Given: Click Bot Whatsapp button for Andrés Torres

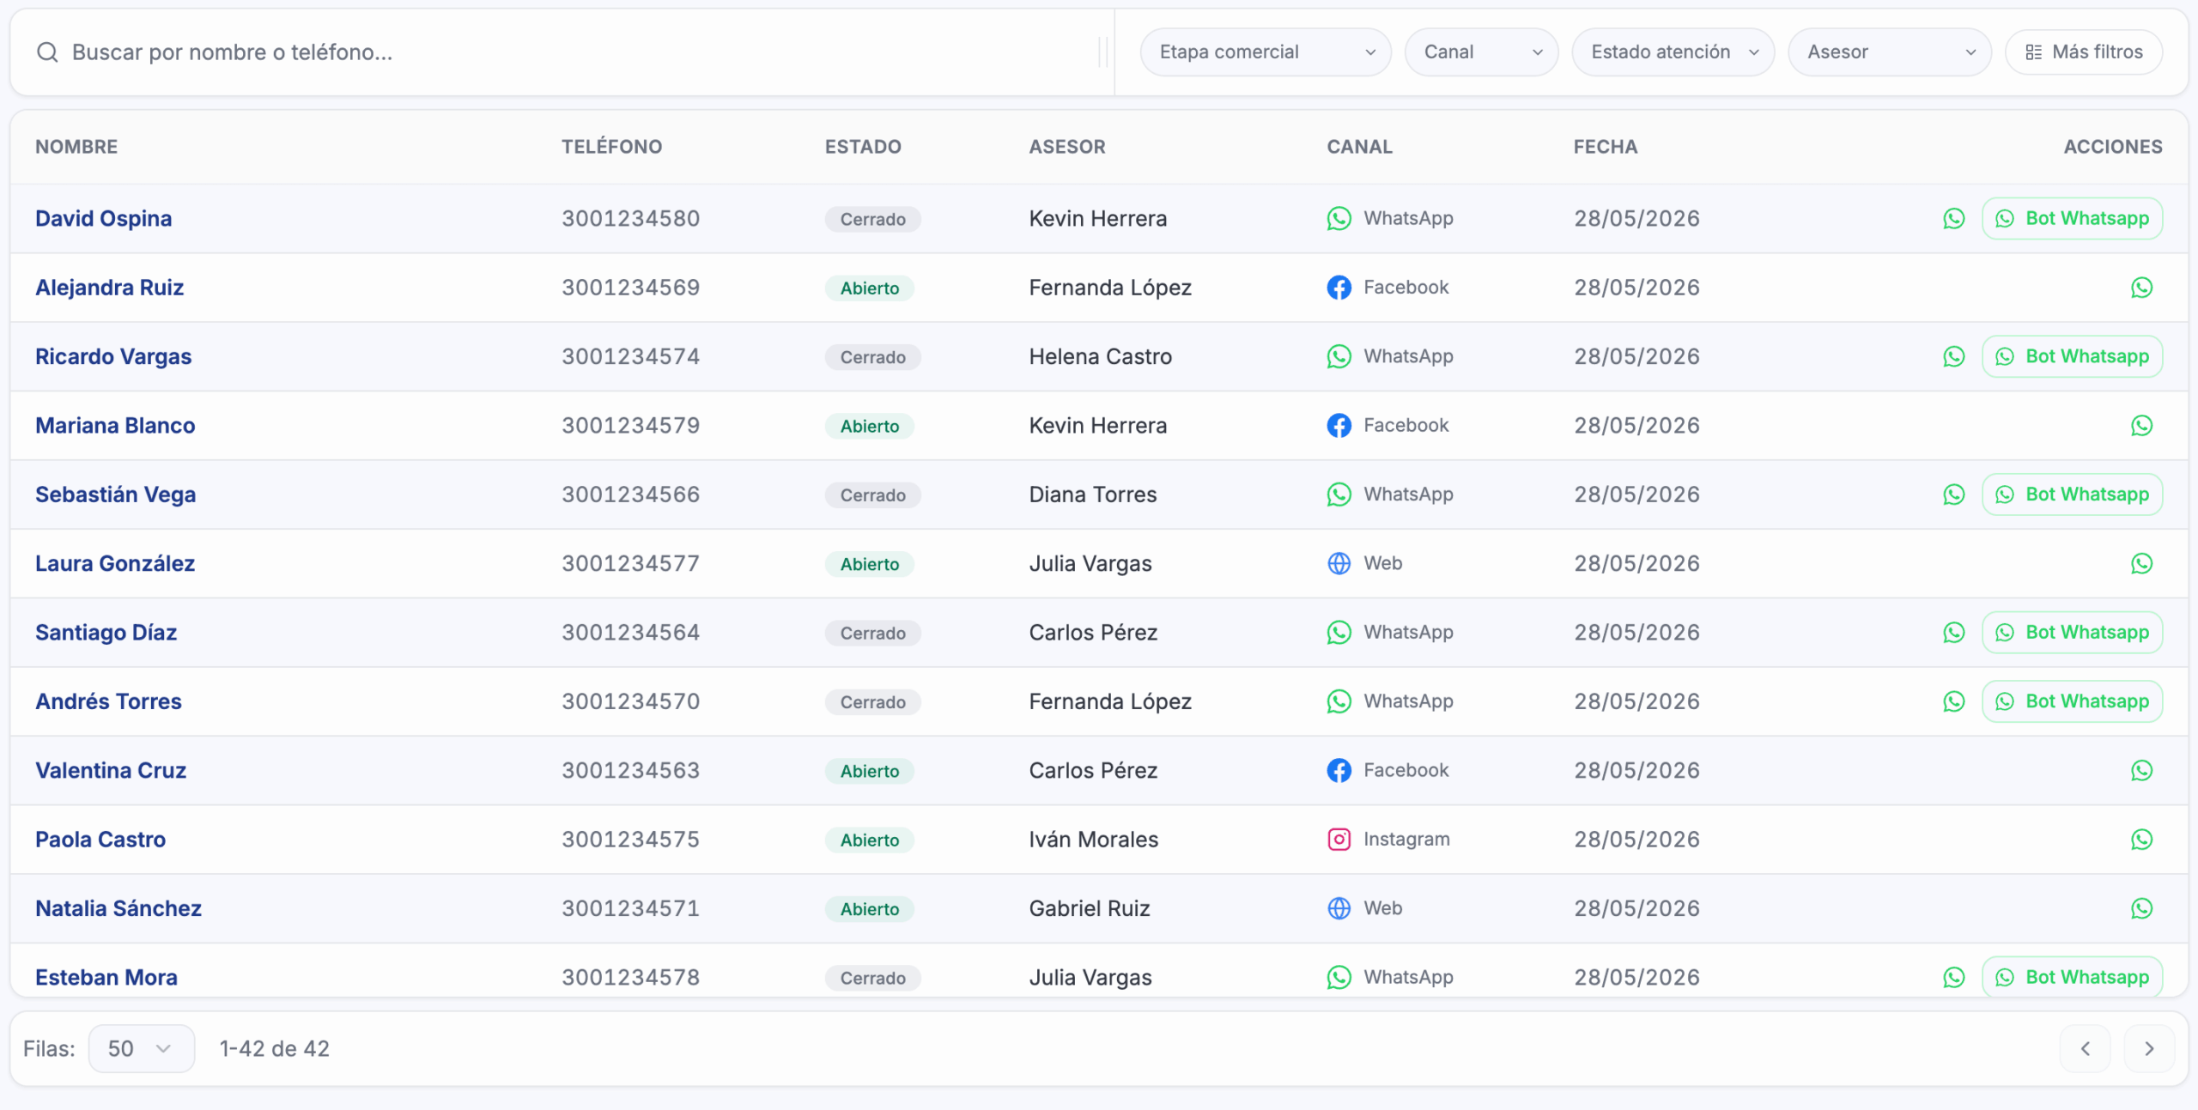Looking at the screenshot, I should 2072,701.
